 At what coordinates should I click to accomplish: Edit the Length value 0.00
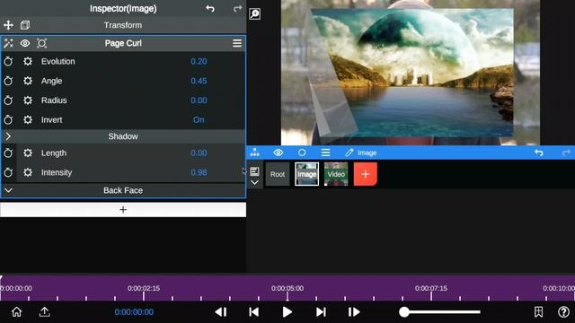199,153
